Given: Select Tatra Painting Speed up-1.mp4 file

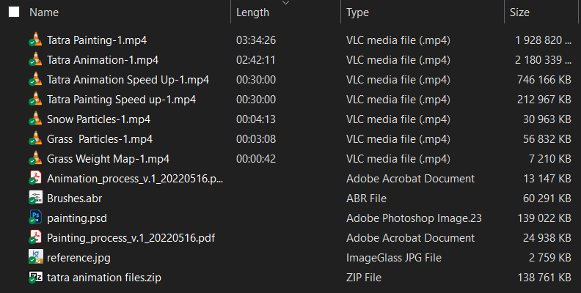Looking at the screenshot, I should pyautogui.click(x=121, y=100).
